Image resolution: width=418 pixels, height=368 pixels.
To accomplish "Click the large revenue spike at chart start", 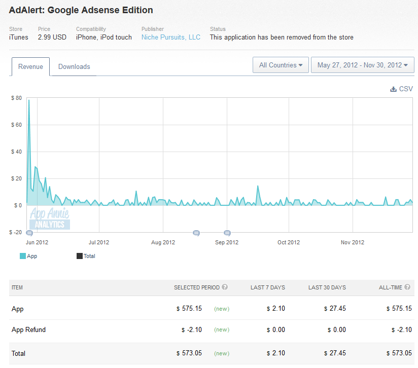I will (29, 100).
